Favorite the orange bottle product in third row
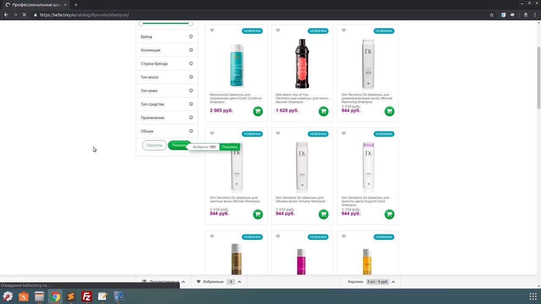 344,236
